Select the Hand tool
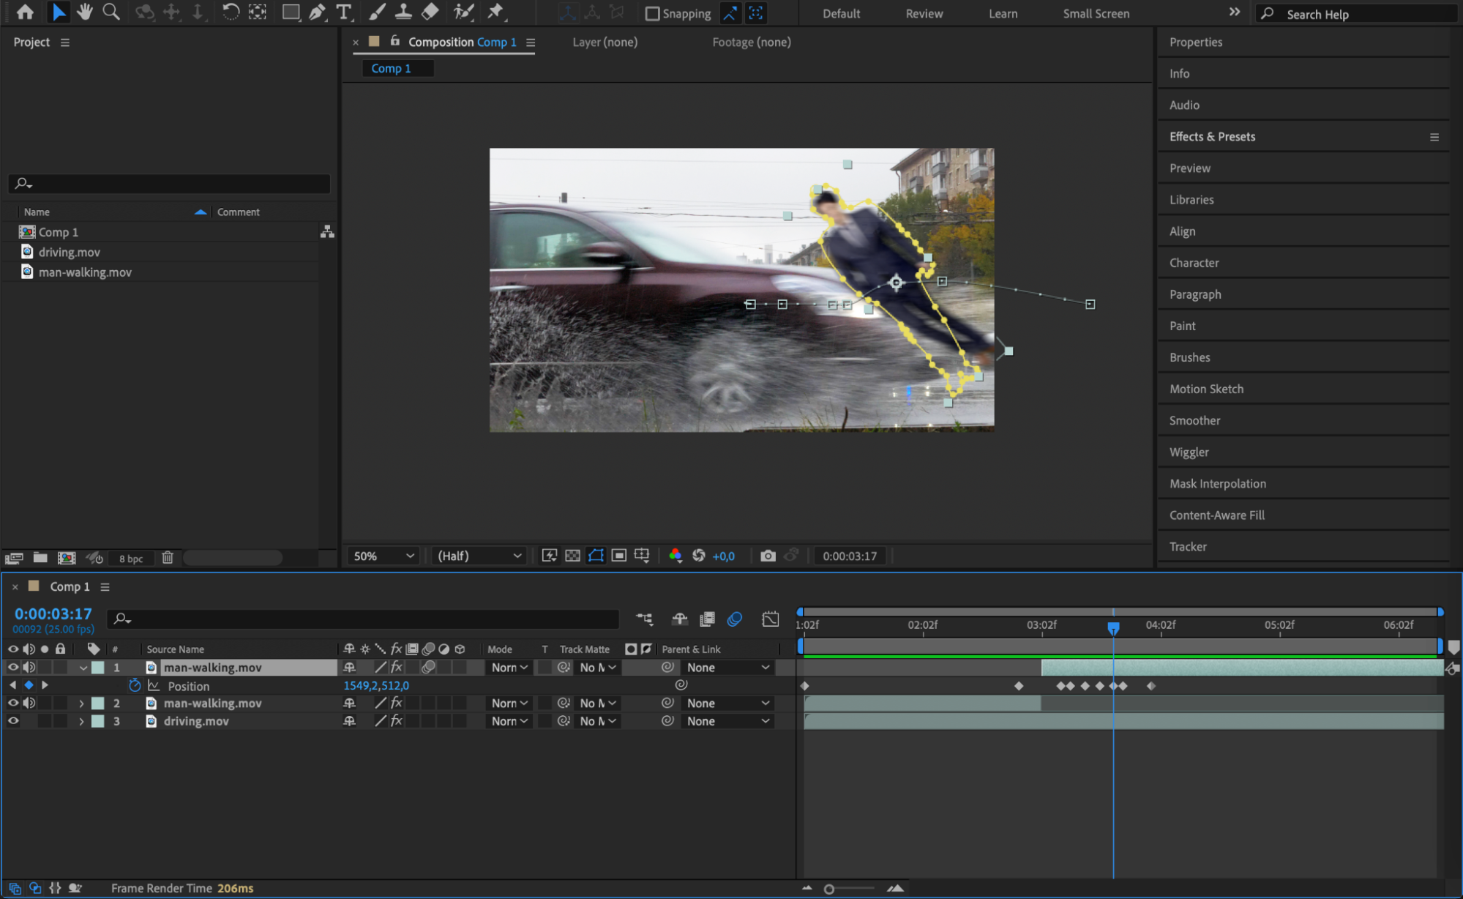The image size is (1463, 899). click(85, 12)
